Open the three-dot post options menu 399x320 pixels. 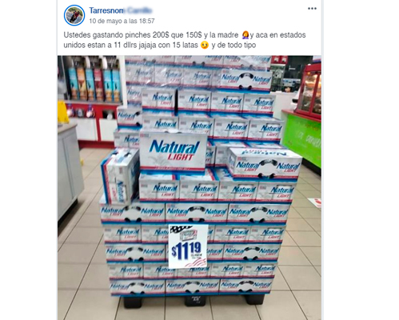click(x=312, y=9)
